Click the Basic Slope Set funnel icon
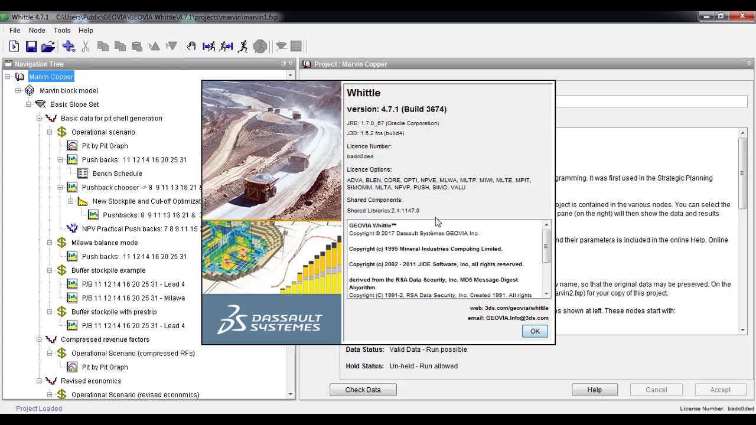This screenshot has width=756, height=425. (40, 104)
